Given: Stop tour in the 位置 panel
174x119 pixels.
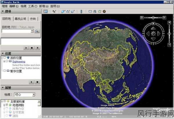Looking at the screenshot, I should 37,82.
